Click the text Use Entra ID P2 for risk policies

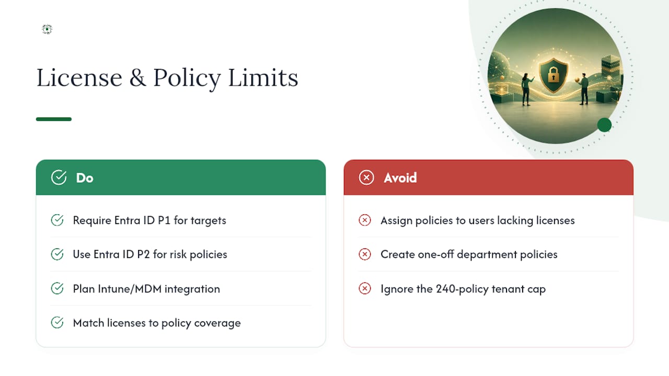[x=150, y=254]
